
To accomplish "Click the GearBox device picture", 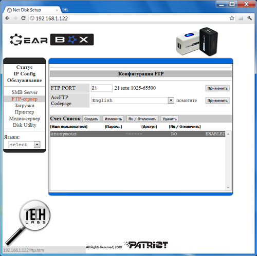I will (197, 42).
